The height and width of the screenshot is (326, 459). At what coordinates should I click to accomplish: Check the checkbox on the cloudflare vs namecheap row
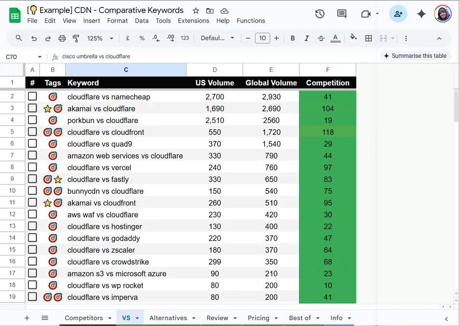point(32,97)
